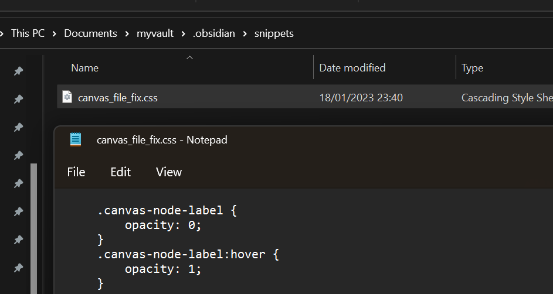This screenshot has width=553, height=294.
Task: Click the bottommost pin icon in sidebar
Action: click(18, 268)
